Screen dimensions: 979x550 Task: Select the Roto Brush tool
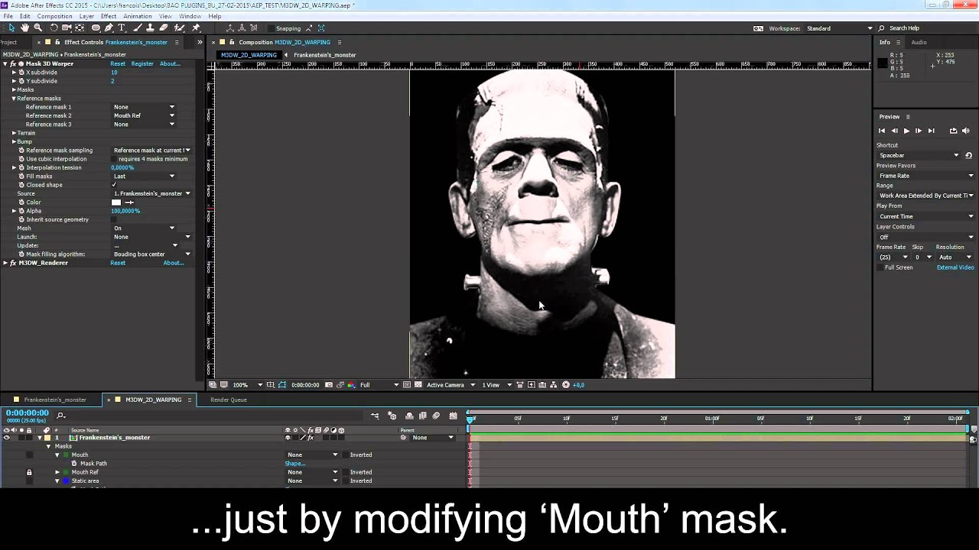180,28
